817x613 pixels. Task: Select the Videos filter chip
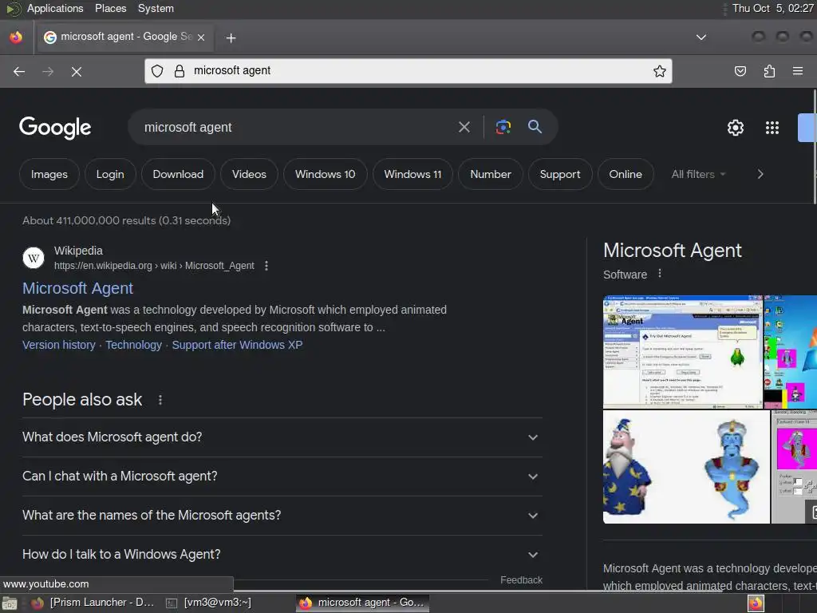pyautogui.click(x=249, y=174)
